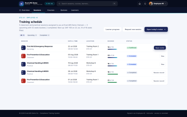187x117 pixels.
Task: Open the STE-01 site selector pill
Action: coord(50,4)
